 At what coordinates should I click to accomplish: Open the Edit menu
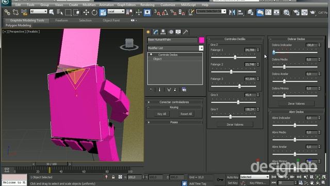18,5
